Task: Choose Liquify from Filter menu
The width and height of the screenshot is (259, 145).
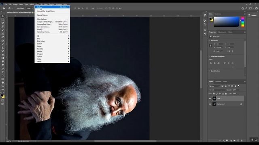Action: coord(52,29)
